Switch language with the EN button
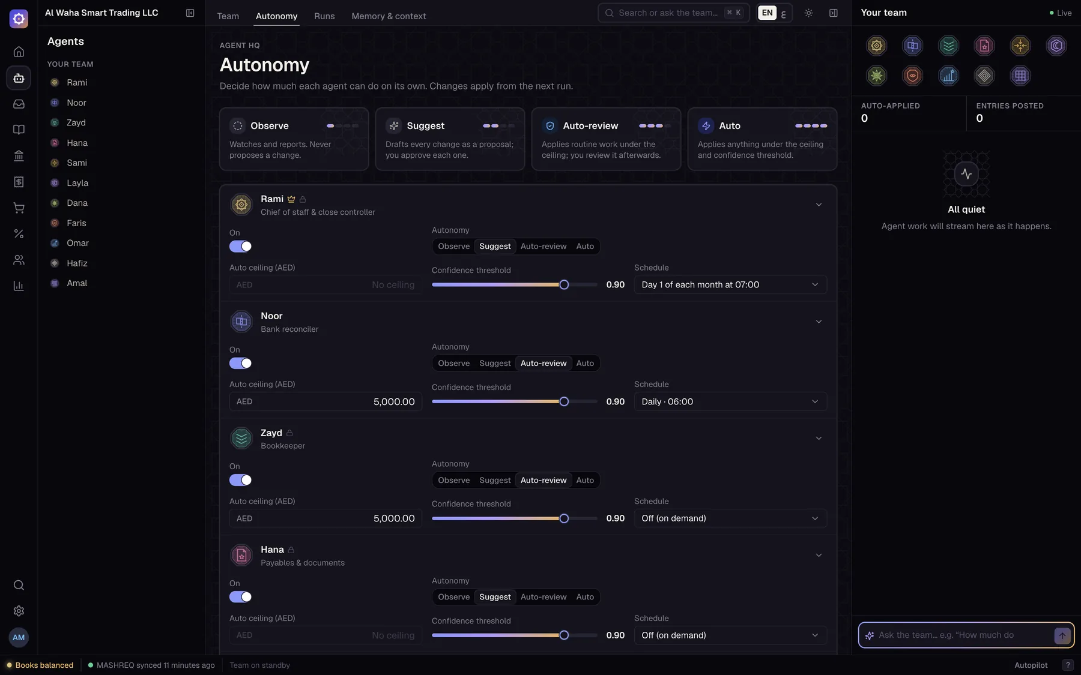The width and height of the screenshot is (1081, 675). pos(767,13)
